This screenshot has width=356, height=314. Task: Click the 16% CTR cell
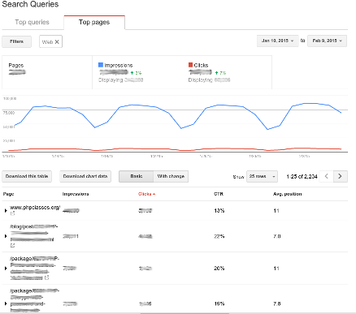tap(219, 303)
